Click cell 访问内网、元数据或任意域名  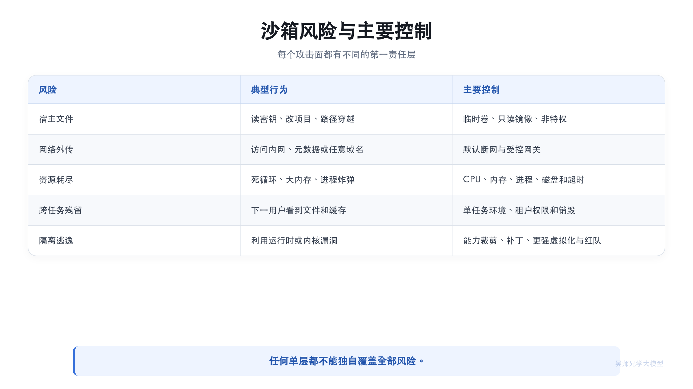346,150
